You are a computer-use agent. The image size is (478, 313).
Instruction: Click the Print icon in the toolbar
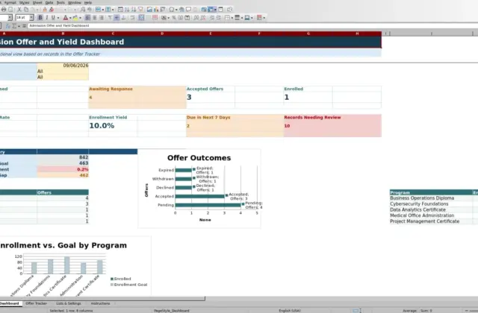point(4,10)
